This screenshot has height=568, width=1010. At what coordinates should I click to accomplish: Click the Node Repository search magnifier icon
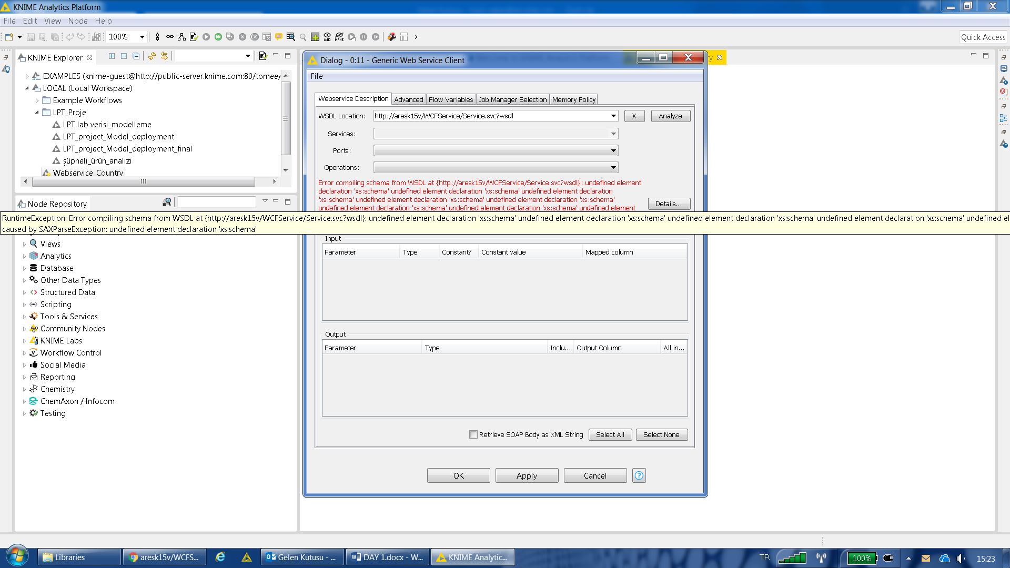point(167,202)
